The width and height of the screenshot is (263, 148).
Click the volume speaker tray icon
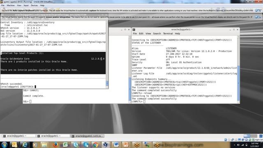(238, 145)
